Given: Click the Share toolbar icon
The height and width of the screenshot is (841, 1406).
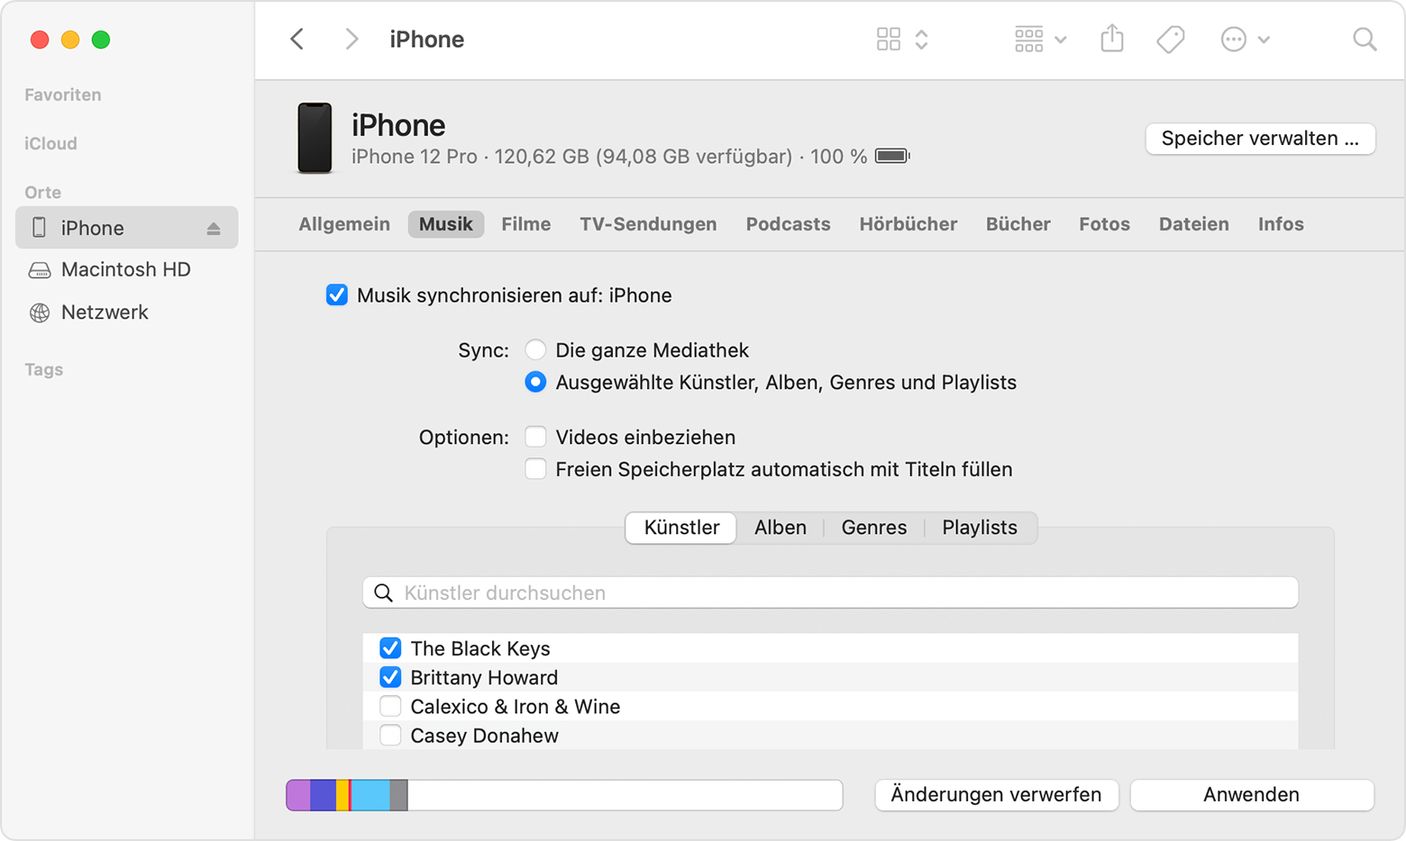Looking at the screenshot, I should pos(1112,38).
